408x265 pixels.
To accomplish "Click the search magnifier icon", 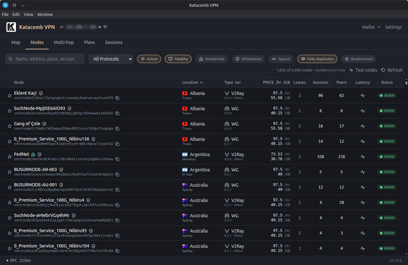I will (11, 59).
